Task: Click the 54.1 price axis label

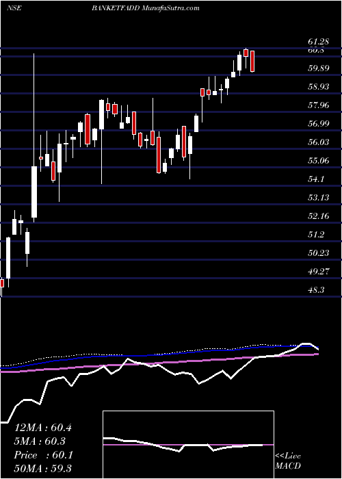Action: [x=317, y=179]
